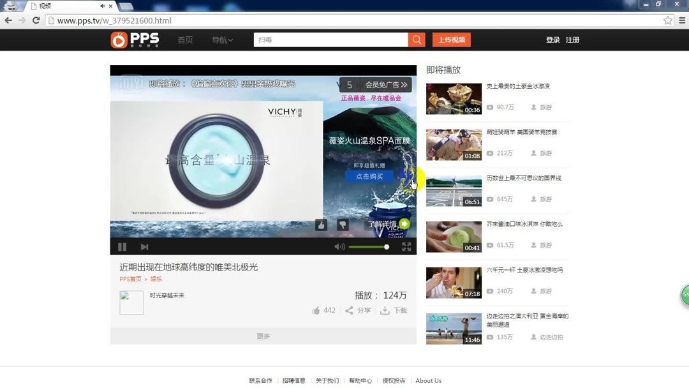The image size is (689, 388).
Task: Click the 登录 login link
Action: pyautogui.click(x=552, y=40)
